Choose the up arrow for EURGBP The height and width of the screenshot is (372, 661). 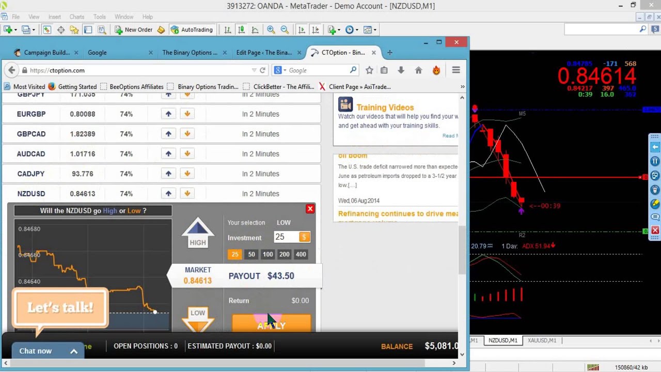click(x=168, y=114)
